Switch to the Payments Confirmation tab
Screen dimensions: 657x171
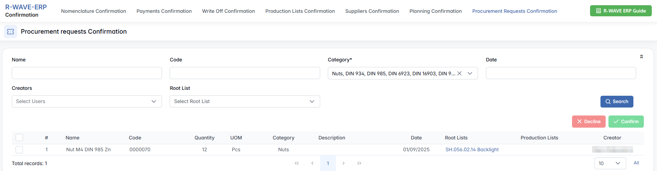click(x=164, y=11)
